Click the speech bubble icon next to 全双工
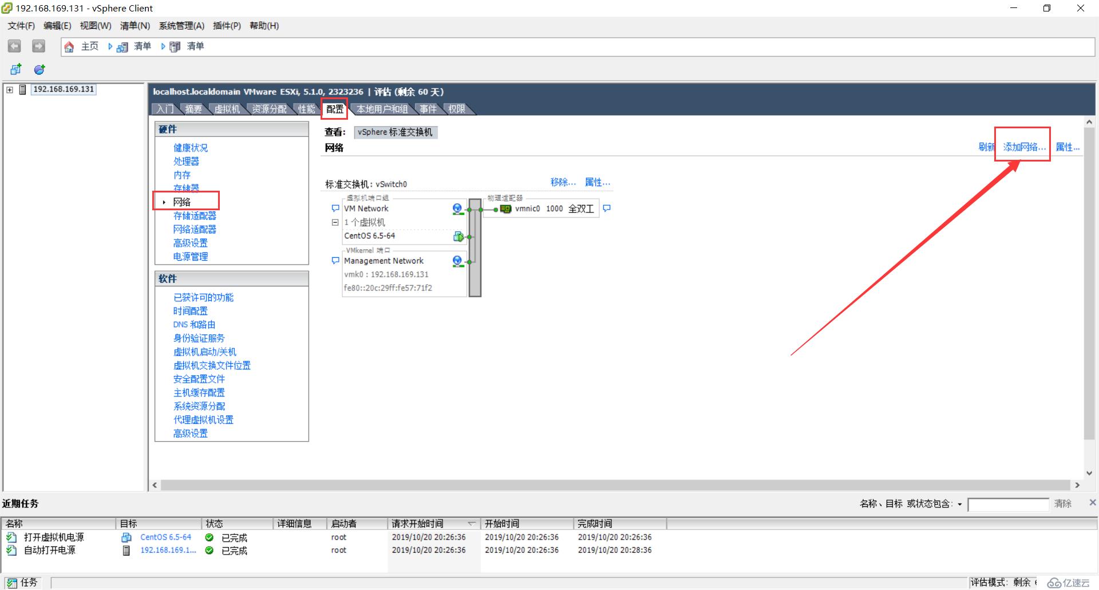The height and width of the screenshot is (590, 1099). click(607, 209)
